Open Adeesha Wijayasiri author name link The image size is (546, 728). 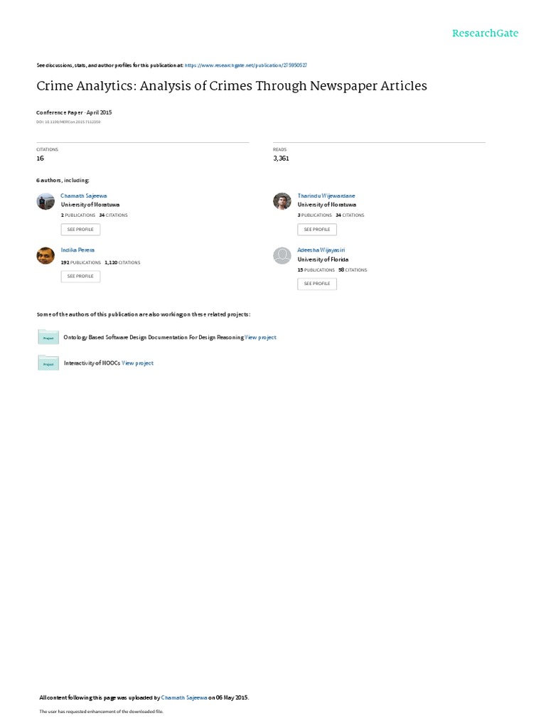pos(321,250)
